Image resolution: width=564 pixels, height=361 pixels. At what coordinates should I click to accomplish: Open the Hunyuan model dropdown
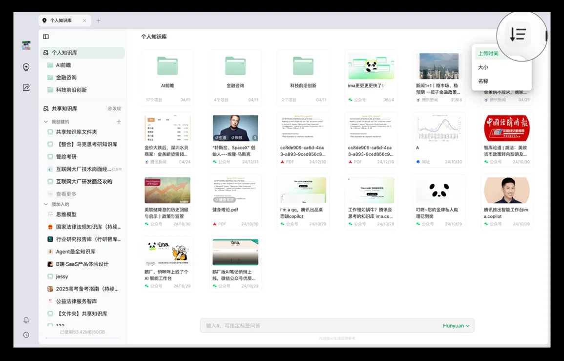456,326
